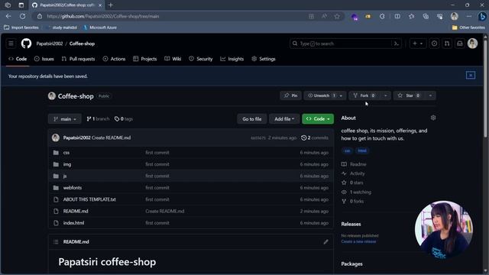Open the Wiki tab
The width and height of the screenshot is (489, 275).
pyautogui.click(x=173, y=59)
